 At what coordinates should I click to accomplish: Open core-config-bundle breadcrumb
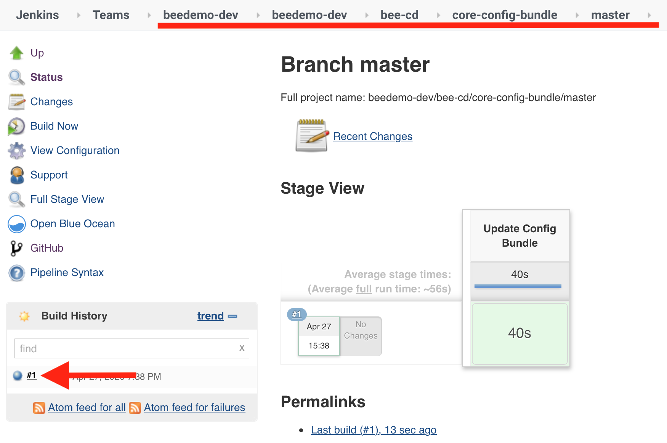[505, 15]
